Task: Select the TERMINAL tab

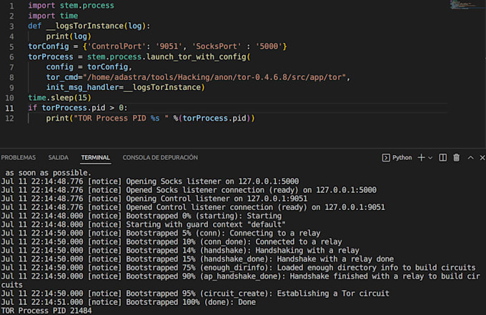Action: click(96, 157)
